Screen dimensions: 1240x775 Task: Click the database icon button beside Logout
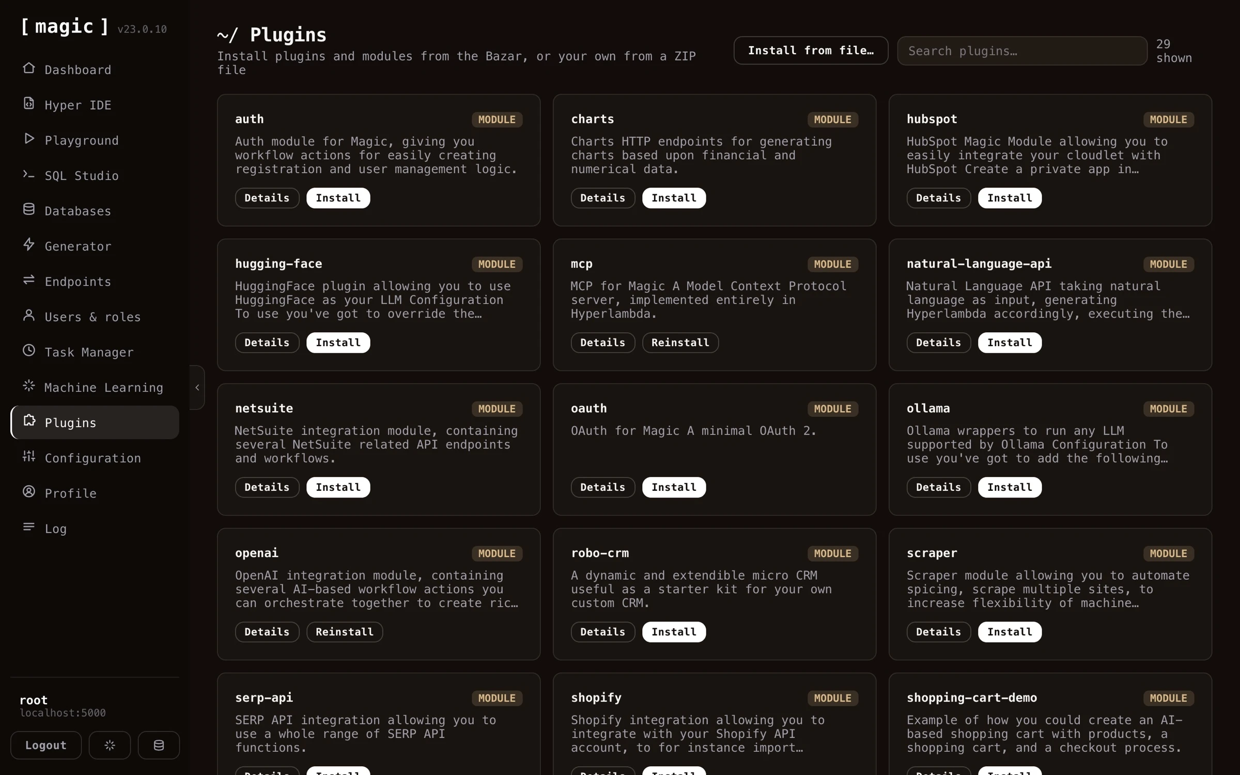click(159, 745)
